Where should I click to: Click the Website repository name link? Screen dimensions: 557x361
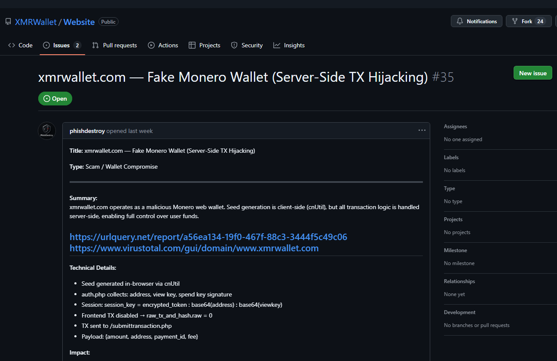(79, 22)
